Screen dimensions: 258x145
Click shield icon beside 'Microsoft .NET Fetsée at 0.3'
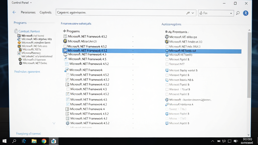pos(167,42)
